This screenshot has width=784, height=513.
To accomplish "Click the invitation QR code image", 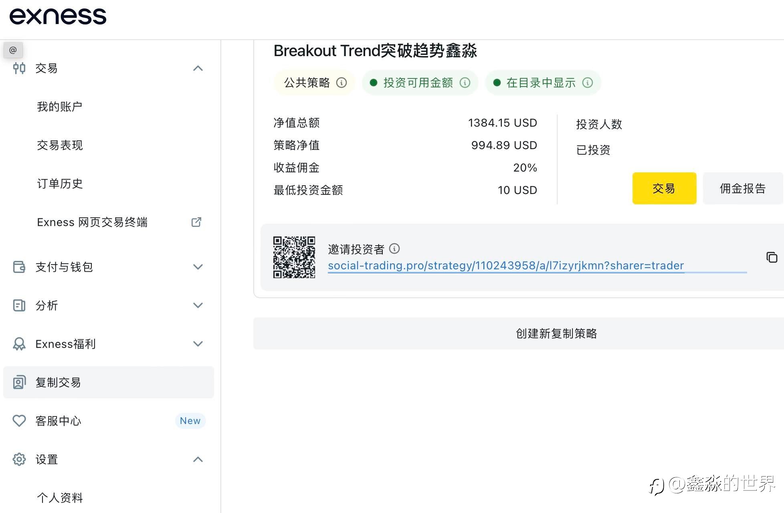I will tap(294, 257).
